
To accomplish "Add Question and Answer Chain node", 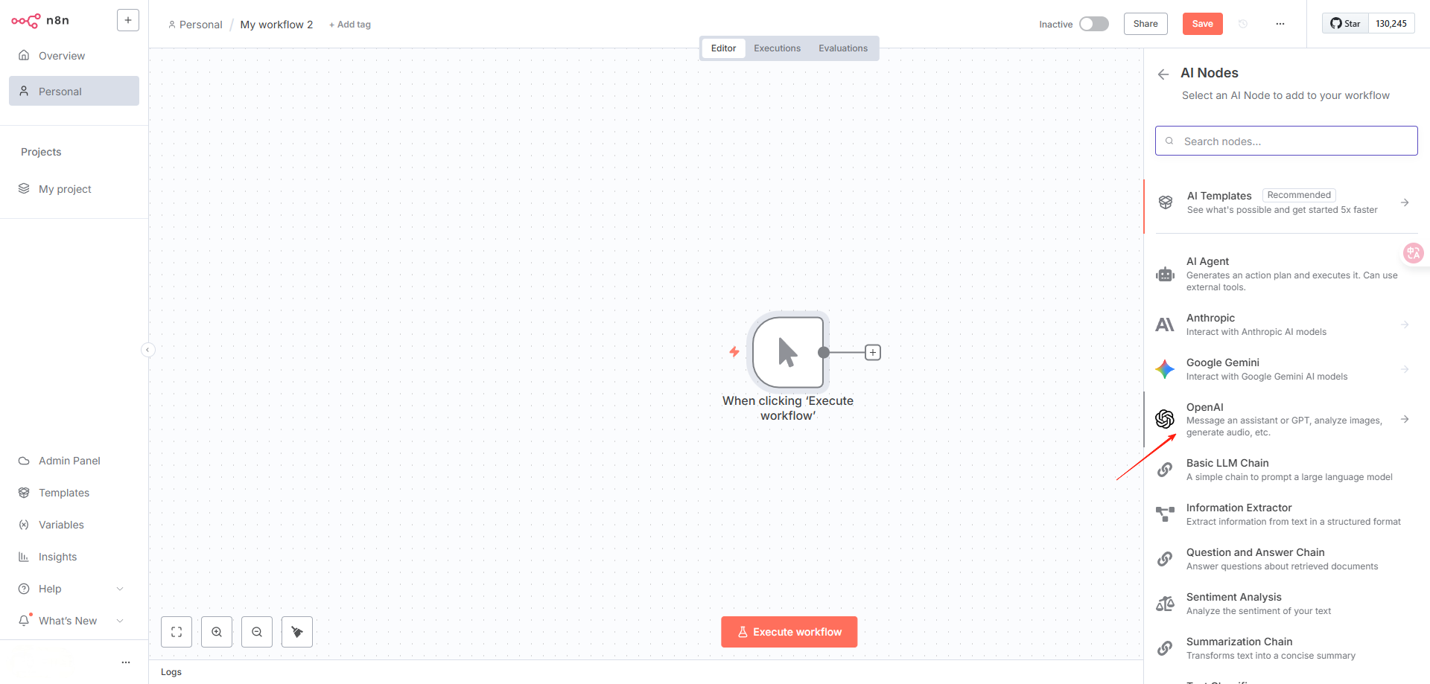I will [x=1286, y=559].
